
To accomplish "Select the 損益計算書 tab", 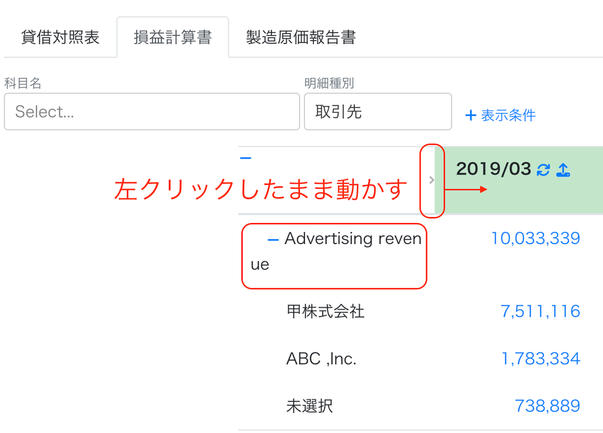I will (173, 37).
